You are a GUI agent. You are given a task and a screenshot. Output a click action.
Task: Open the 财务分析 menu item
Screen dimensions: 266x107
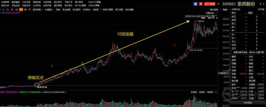pyautogui.click(x=5, y=5)
